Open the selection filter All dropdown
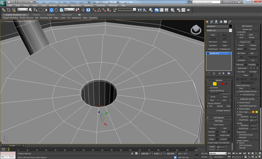This screenshot has height=159, width=262. pyautogui.click(x=23, y=9)
